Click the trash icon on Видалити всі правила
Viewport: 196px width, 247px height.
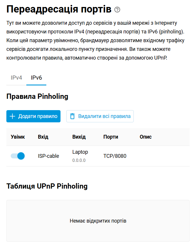coord(72,116)
